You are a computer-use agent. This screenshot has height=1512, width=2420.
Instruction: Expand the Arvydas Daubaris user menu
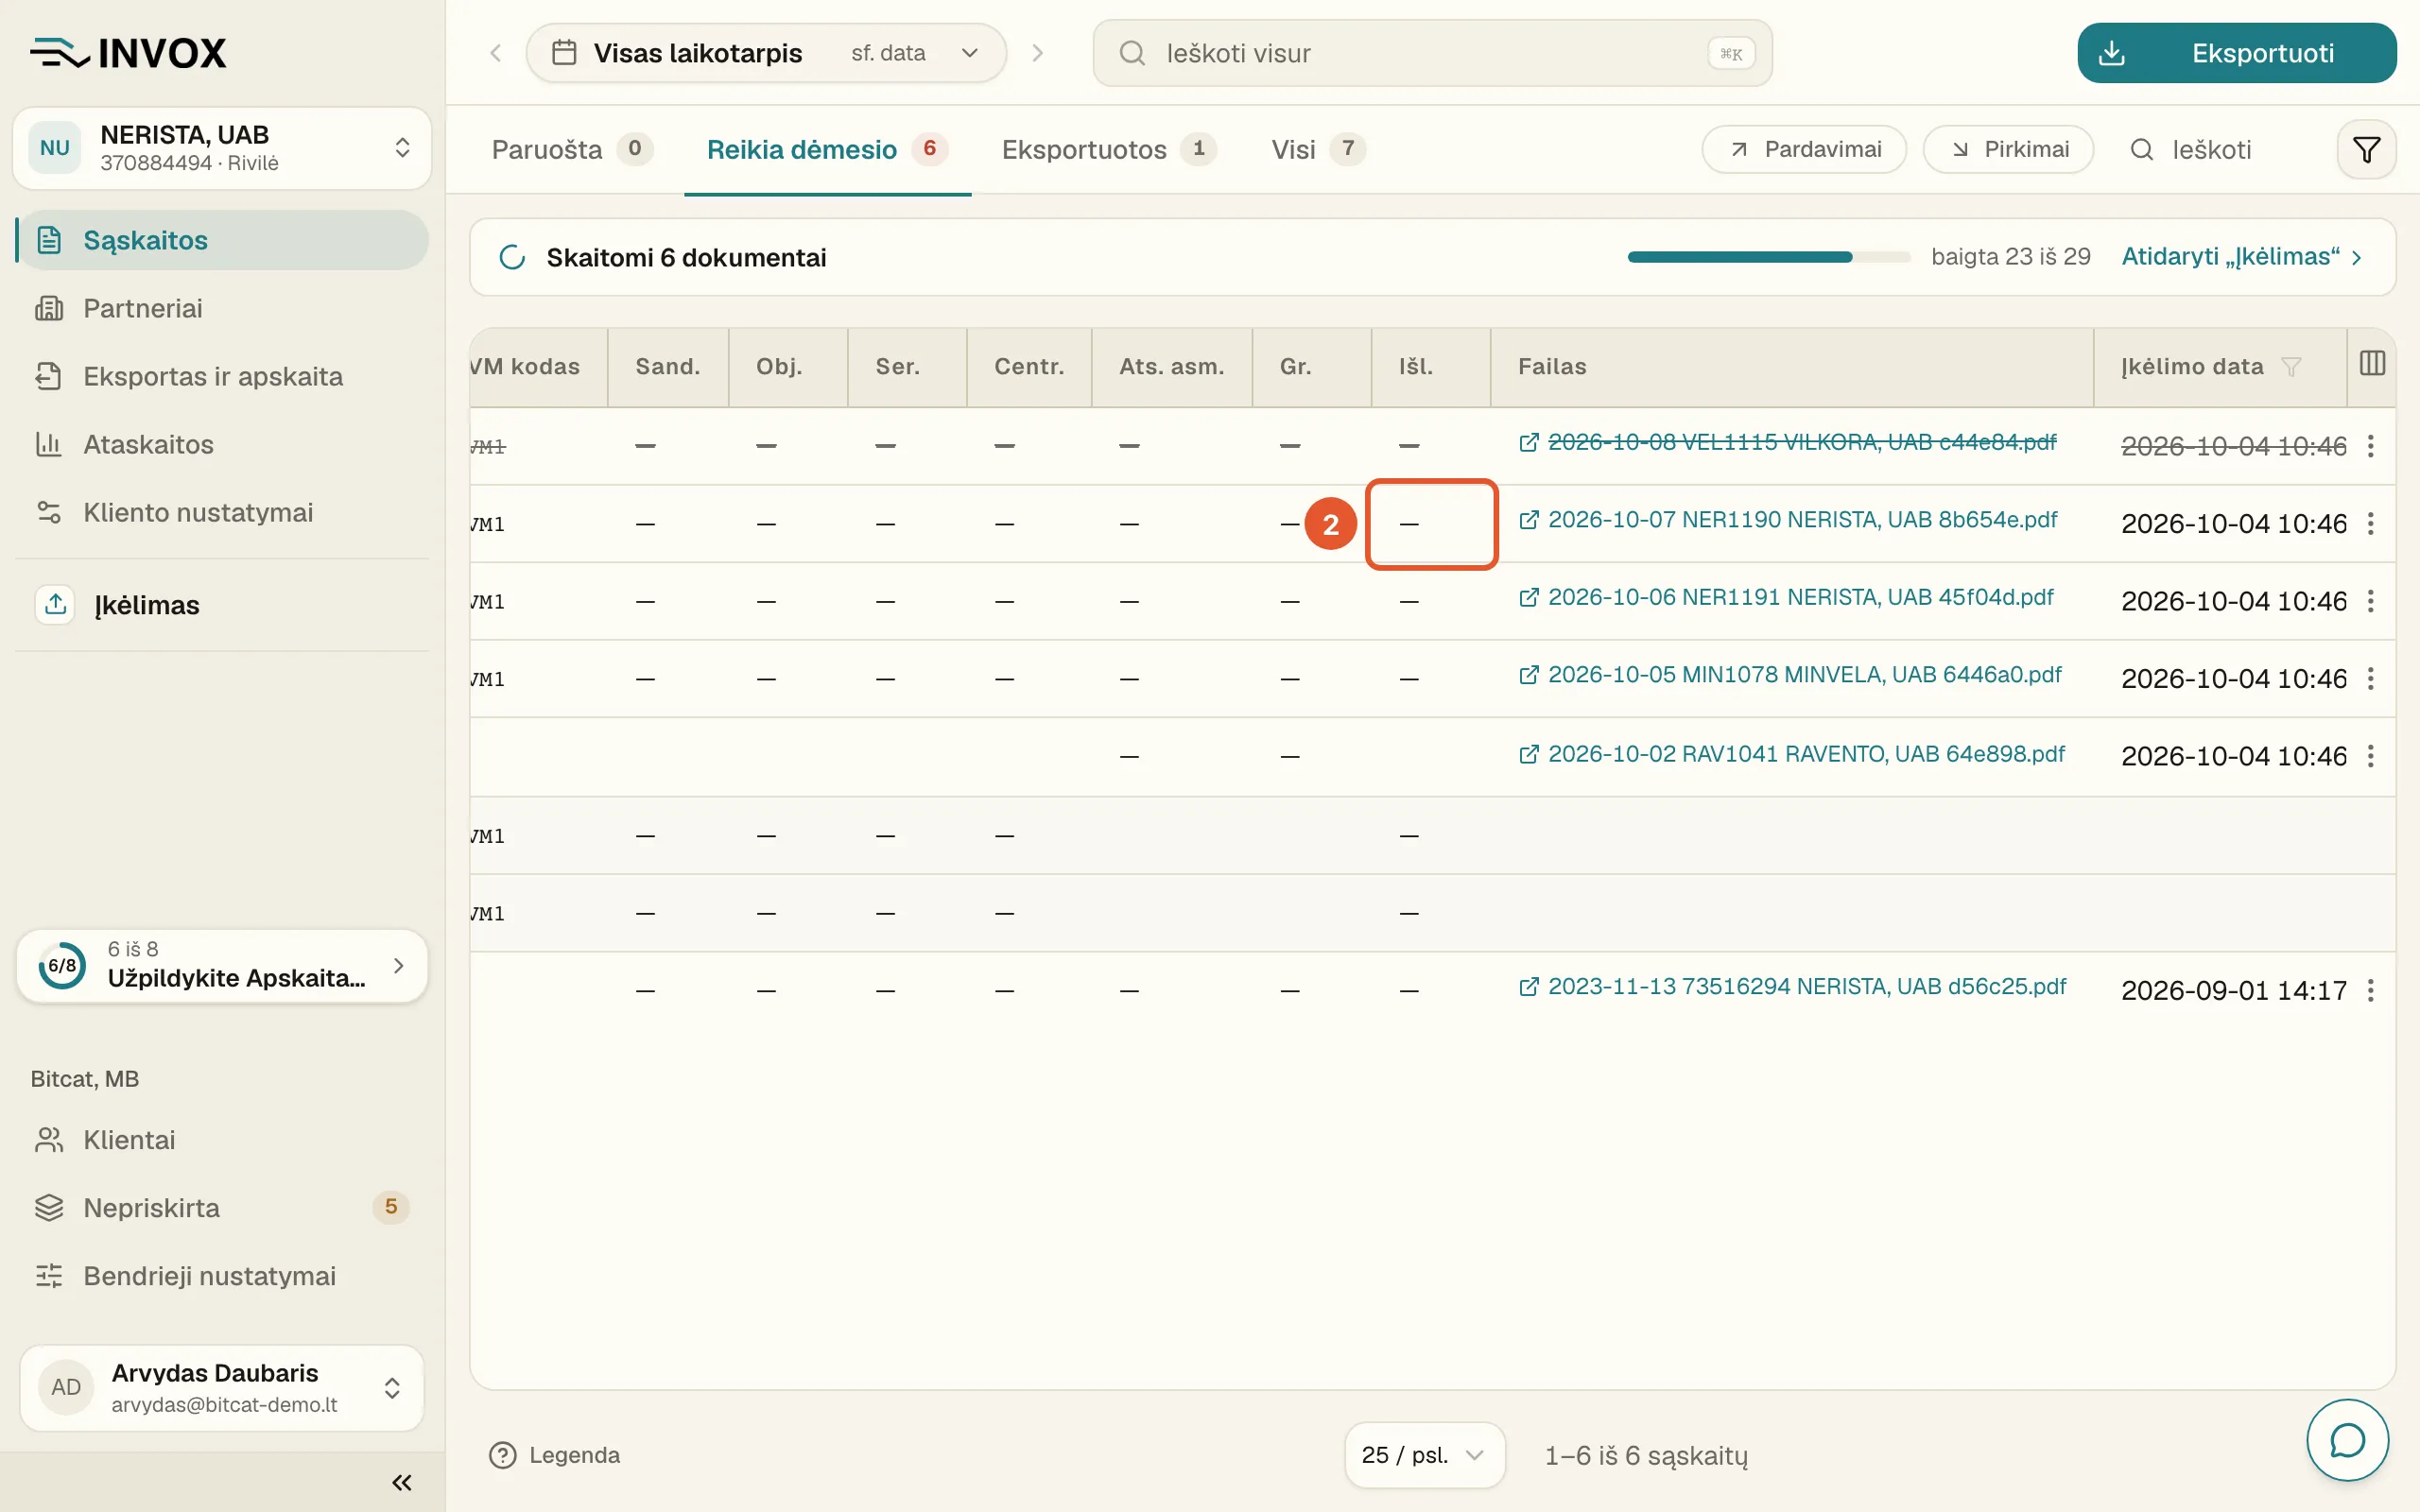222,1387
